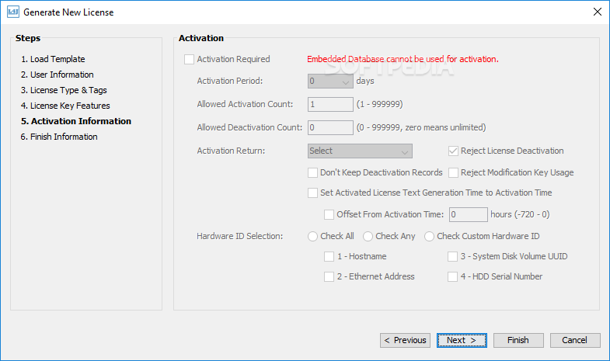Click the Allowed Activation Count label
Image resolution: width=610 pixels, height=361 pixels.
click(245, 104)
